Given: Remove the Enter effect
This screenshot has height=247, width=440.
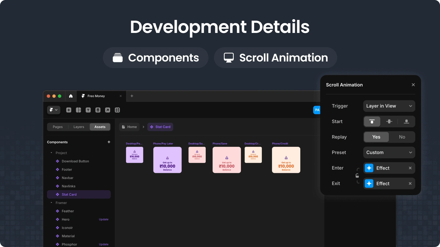Looking at the screenshot, I should point(410,168).
